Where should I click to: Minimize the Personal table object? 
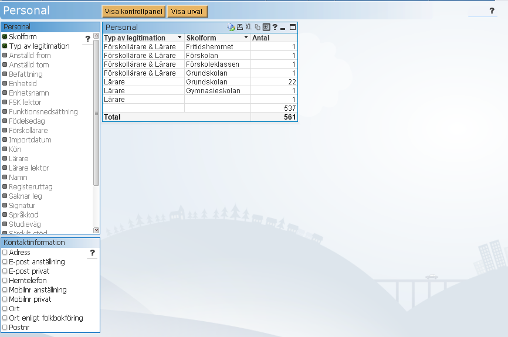click(283, 29)
